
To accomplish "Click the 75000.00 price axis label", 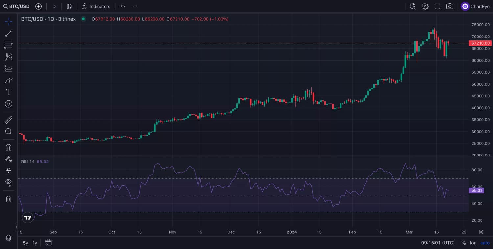I will (481, 25).
